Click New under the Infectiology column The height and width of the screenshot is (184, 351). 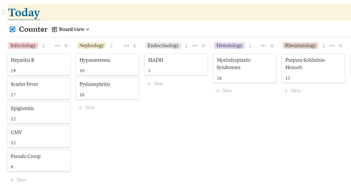[x=18, y=180]
